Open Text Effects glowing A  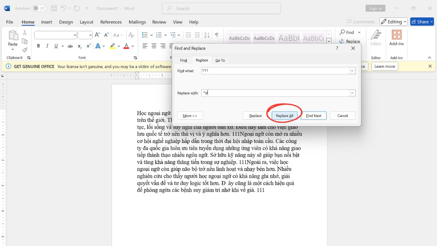point(98,46)
